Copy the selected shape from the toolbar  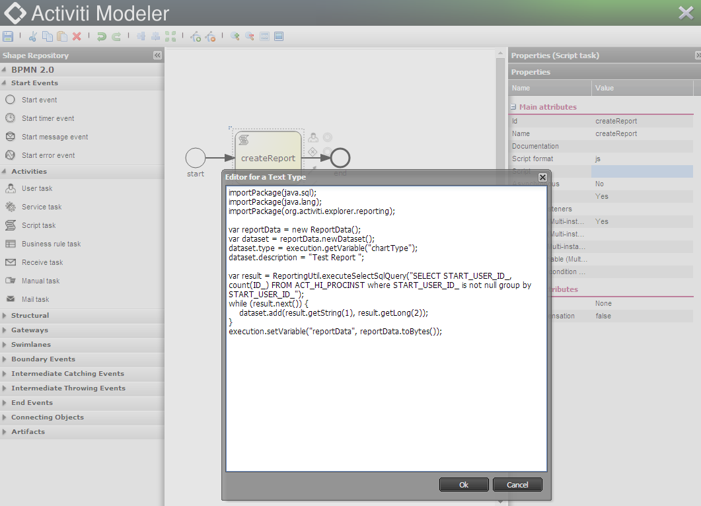[x=48, y=36]
